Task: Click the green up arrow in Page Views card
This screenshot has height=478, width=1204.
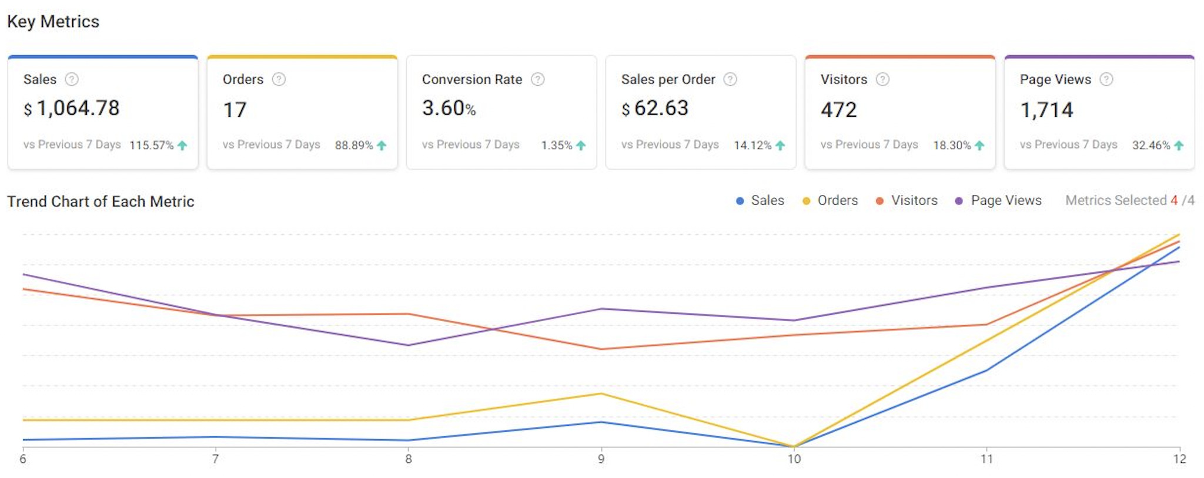Action: [1179, 145]
